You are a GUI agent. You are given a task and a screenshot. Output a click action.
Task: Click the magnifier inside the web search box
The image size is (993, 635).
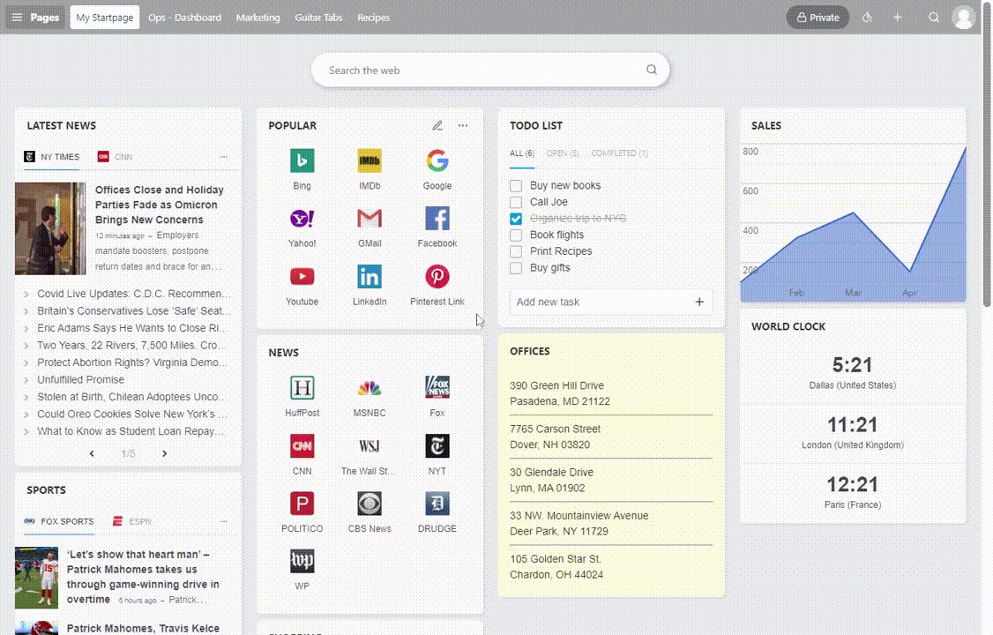[x=652, y=70]
